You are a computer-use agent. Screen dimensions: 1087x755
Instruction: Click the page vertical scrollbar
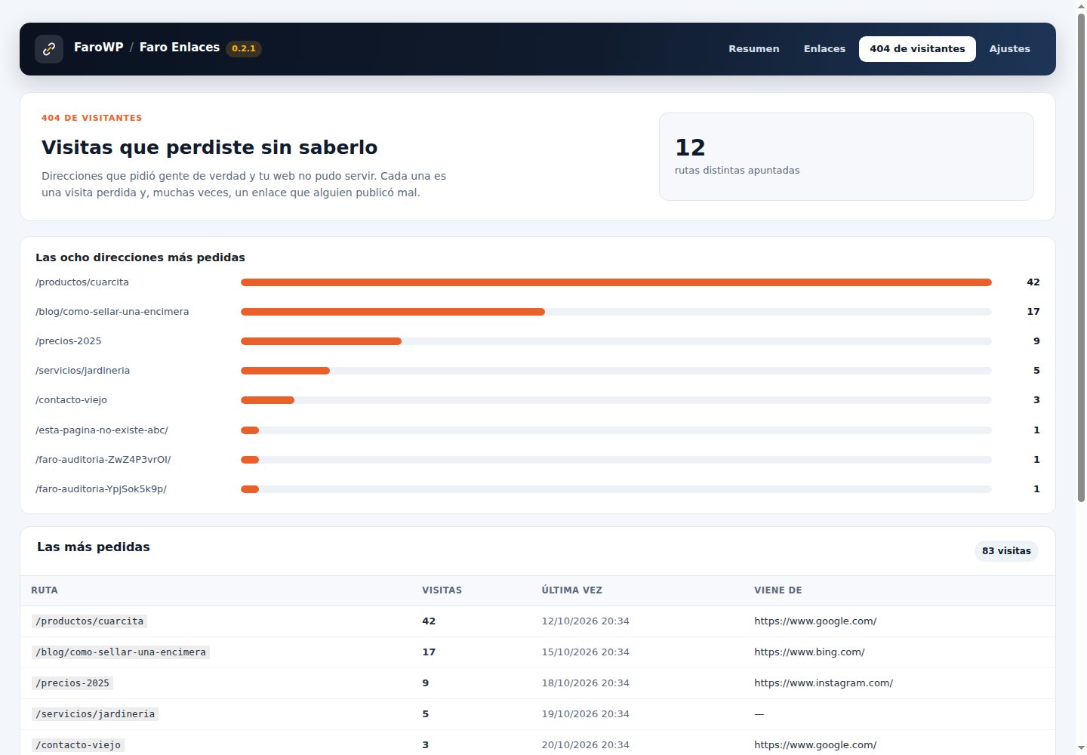1080,257
